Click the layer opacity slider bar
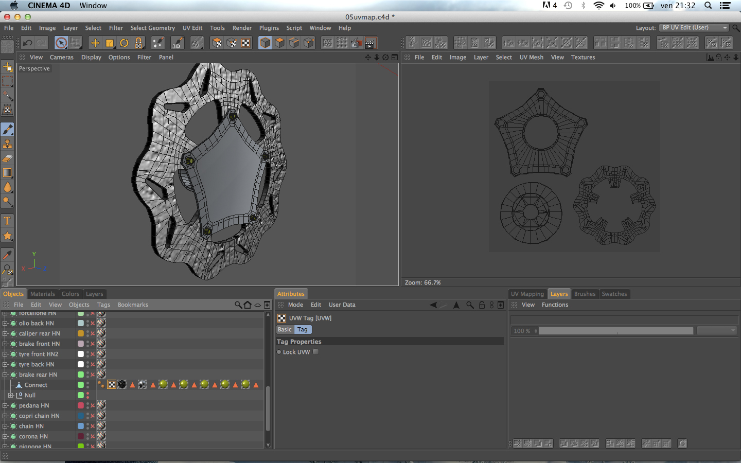This screenshot has height=463, width=741. click(x=615, y=331)
